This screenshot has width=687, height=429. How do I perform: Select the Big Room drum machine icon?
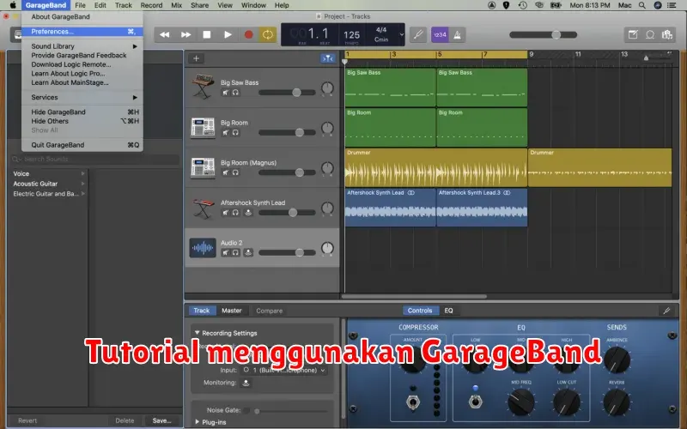click(x=203, y=127)
